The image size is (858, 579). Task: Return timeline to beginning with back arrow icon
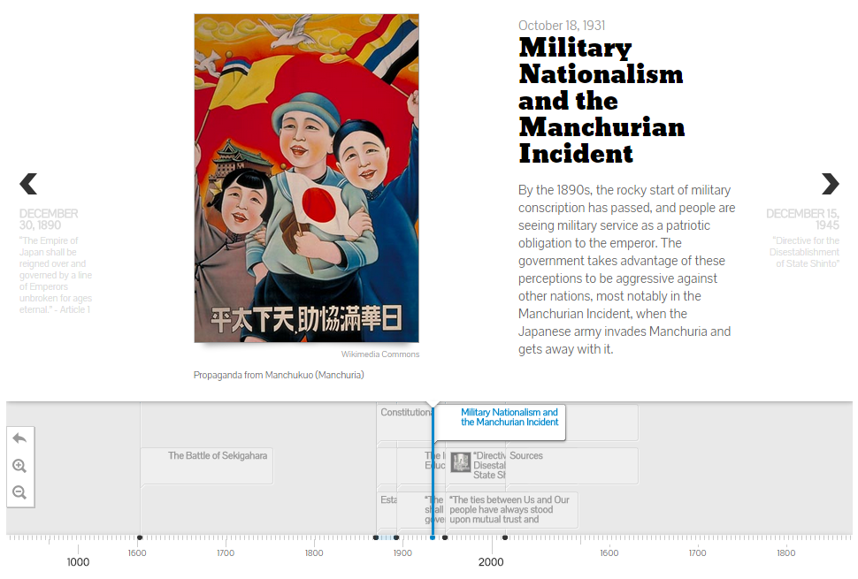(19, 438)
